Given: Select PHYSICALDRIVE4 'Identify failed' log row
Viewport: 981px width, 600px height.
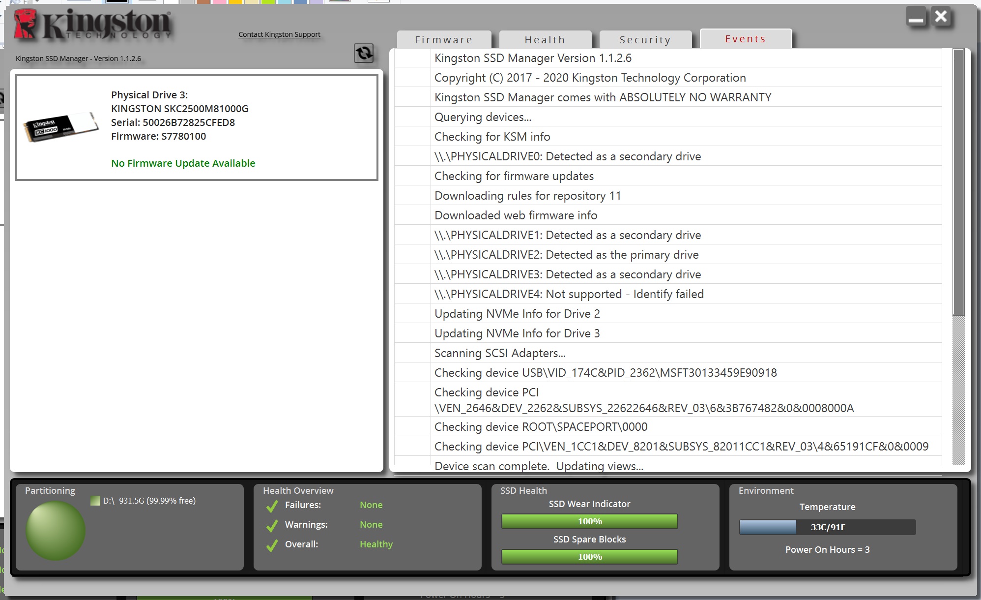Looking at the screenshot, I should (x=668, y=294).
